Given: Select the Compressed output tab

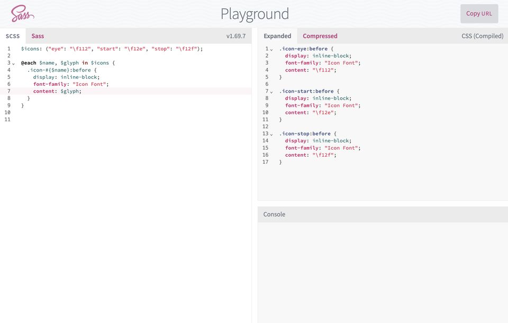Looking at the screenshot, I should click(320, 36).
